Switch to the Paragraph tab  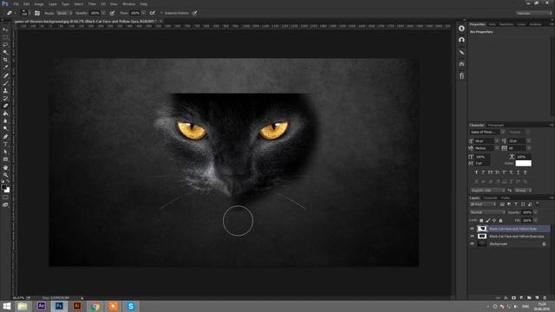tap(496, 125)
